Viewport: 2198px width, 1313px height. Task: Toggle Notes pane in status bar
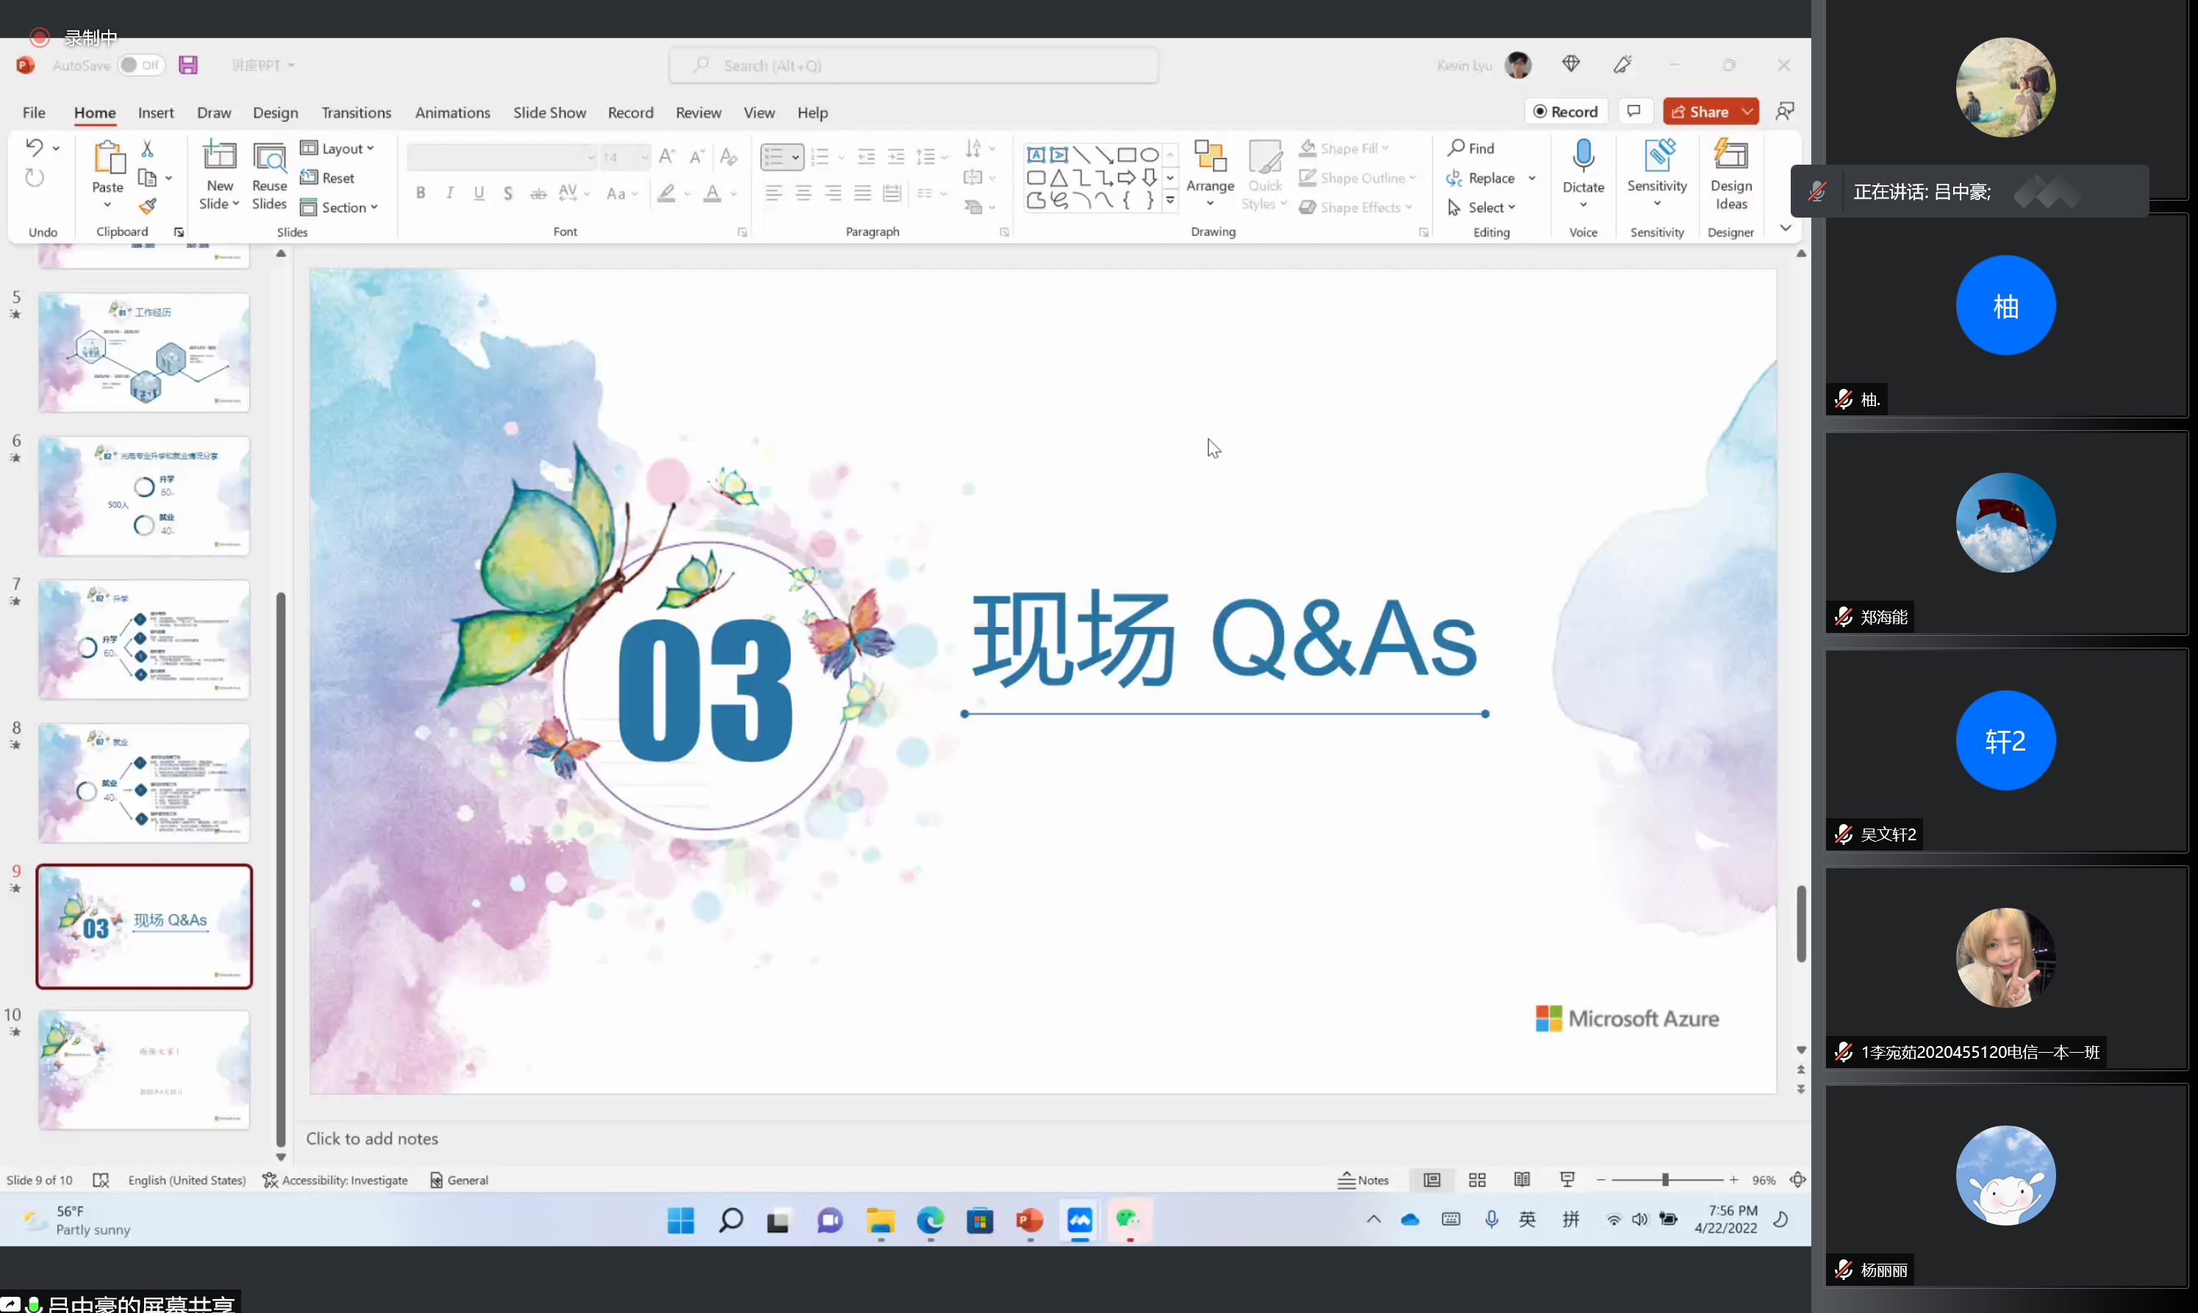tap(1363, 1179)
